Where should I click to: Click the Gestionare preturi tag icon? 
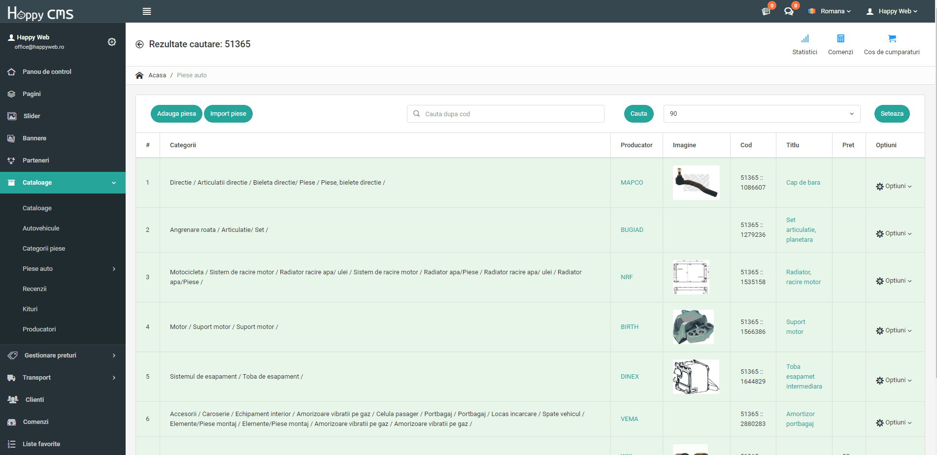point(12,356)
